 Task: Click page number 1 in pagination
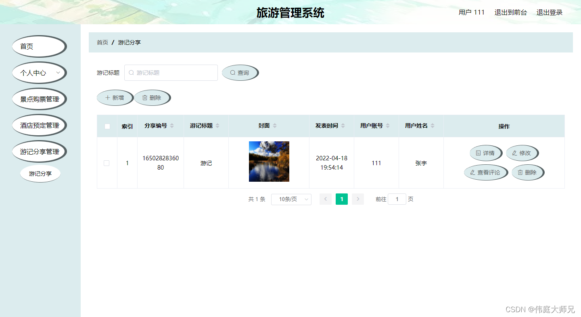342,199
